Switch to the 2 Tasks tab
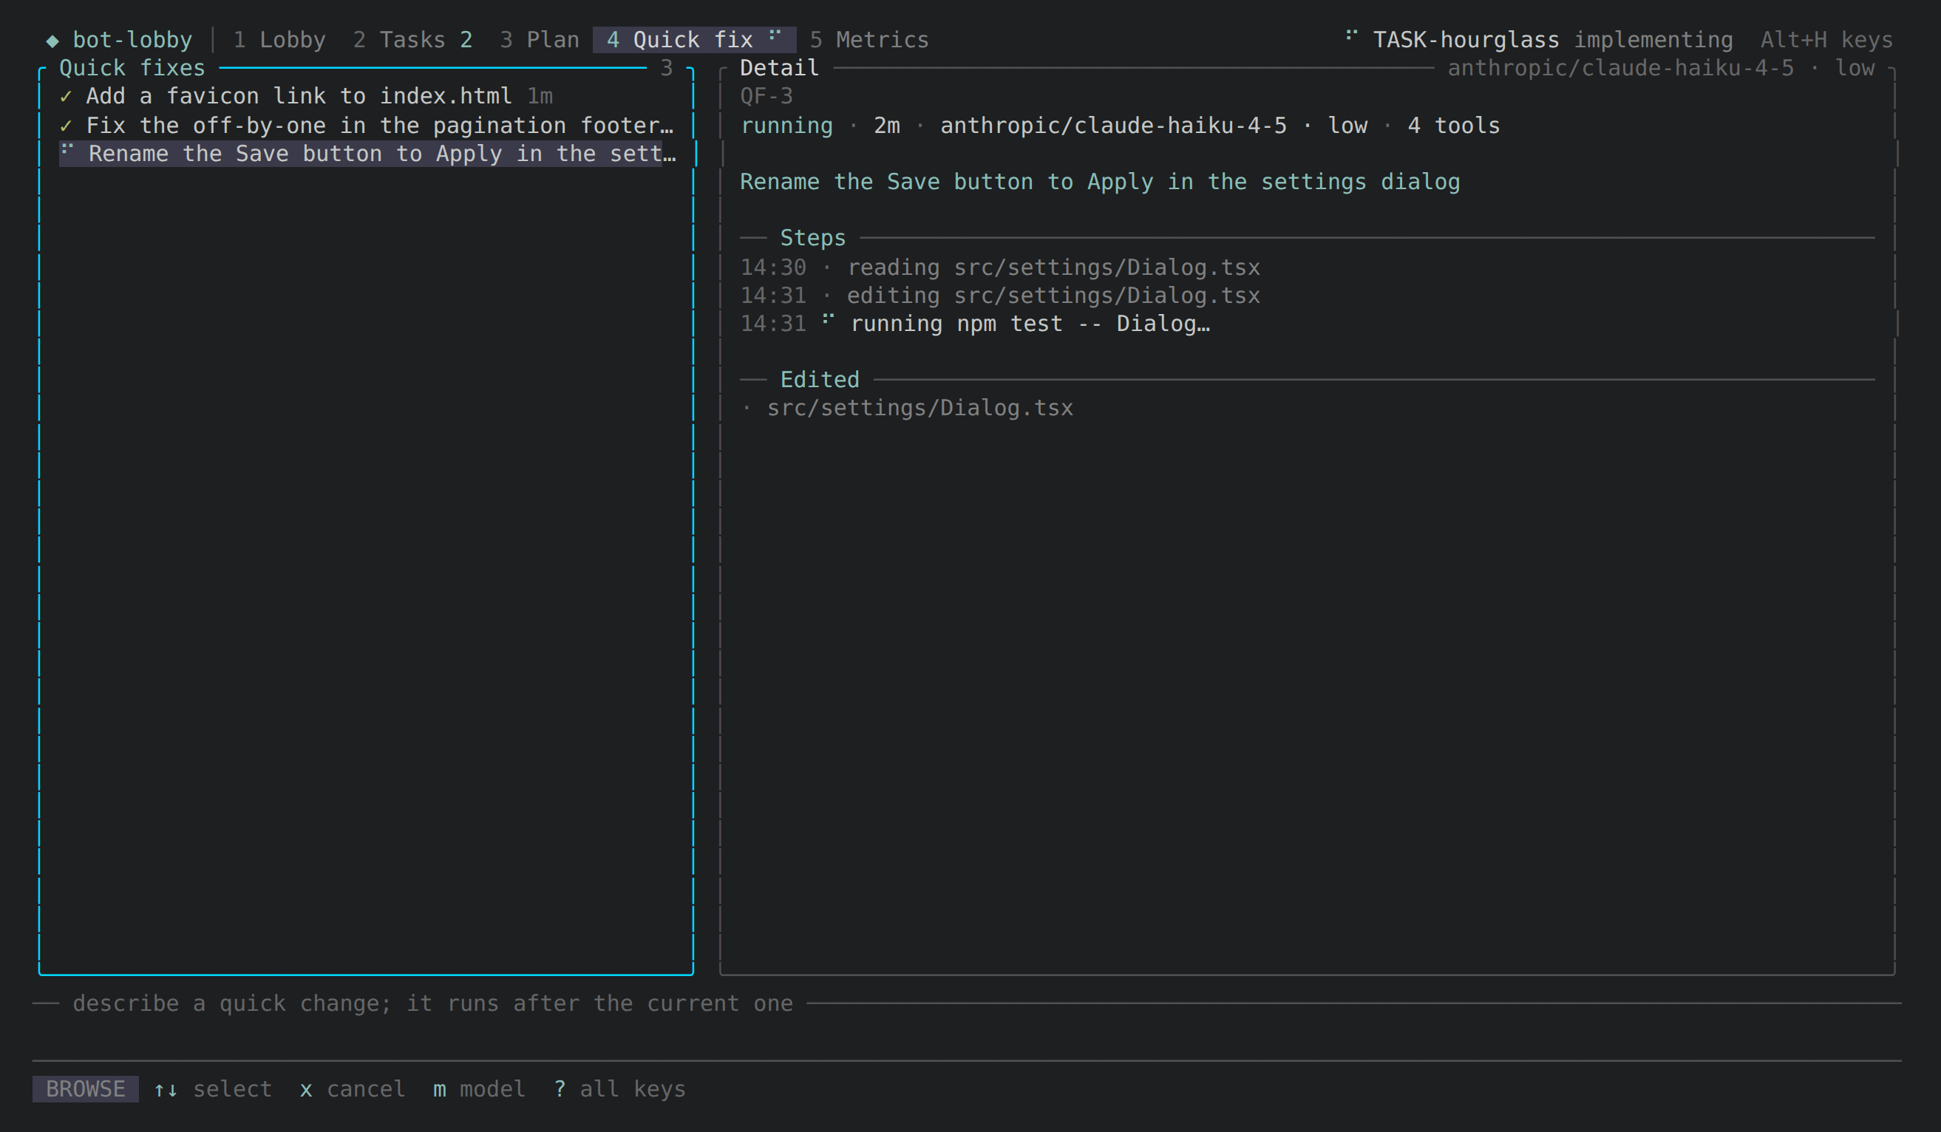 (x=412, y=40)
